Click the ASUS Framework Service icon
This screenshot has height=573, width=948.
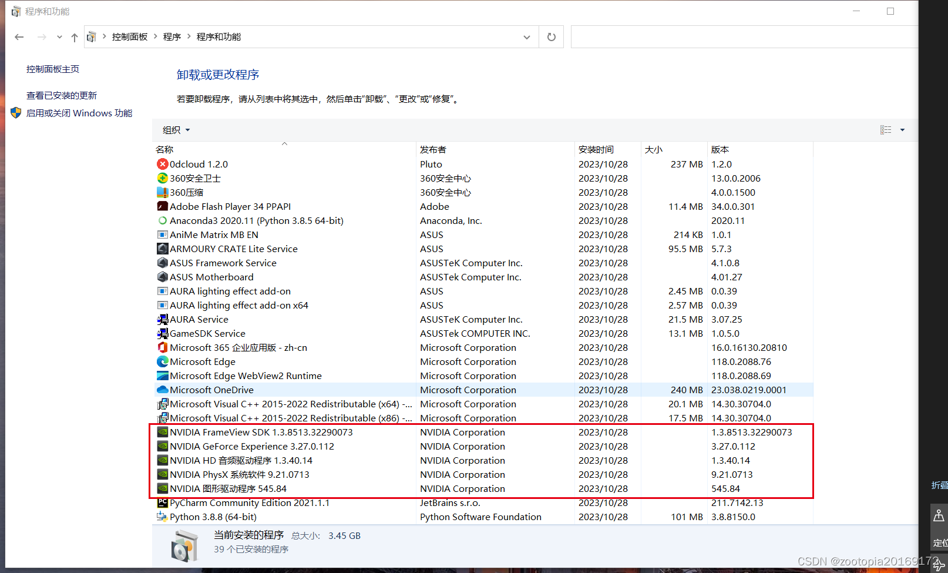click(163, 263)
